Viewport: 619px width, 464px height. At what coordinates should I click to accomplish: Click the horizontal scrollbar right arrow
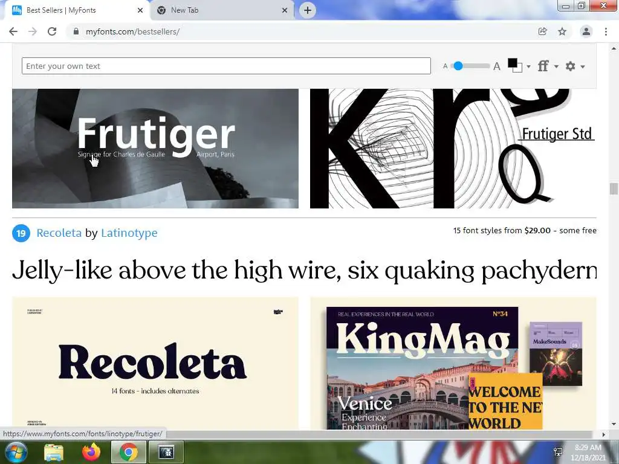click(x=604, y=434)
